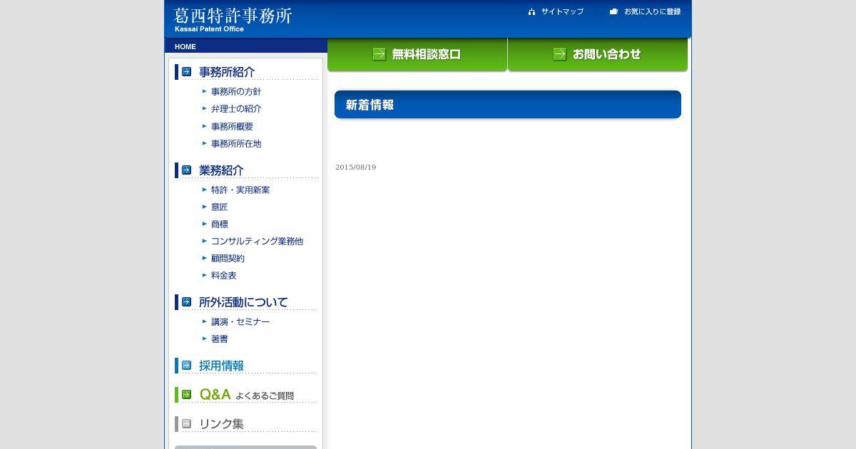Click triangle bullet beside 事務所概要
The image size is (856, 449).
pyautogui.click(x=205, y=126)
